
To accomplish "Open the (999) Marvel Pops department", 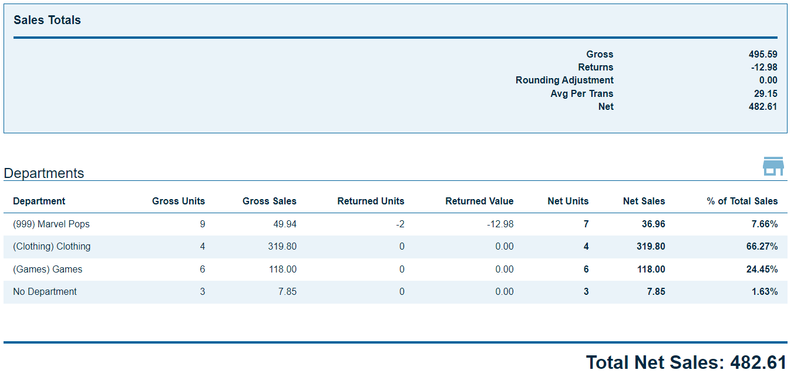I will (51, 224).
